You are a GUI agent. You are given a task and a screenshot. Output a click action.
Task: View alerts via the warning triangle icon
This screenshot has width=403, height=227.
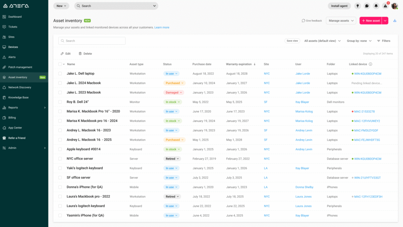click(x=386, y=6)
